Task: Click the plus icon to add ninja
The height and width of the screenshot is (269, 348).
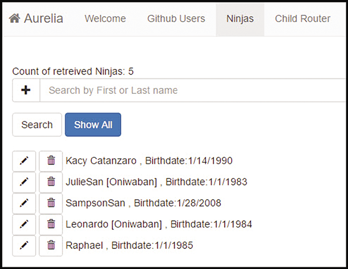Action: (26, 90)
